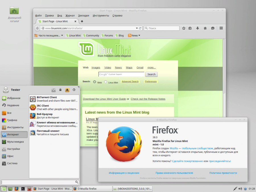Open Политика приватности link
This screenshot has width=256, height=192.
(x=223, y=173)
